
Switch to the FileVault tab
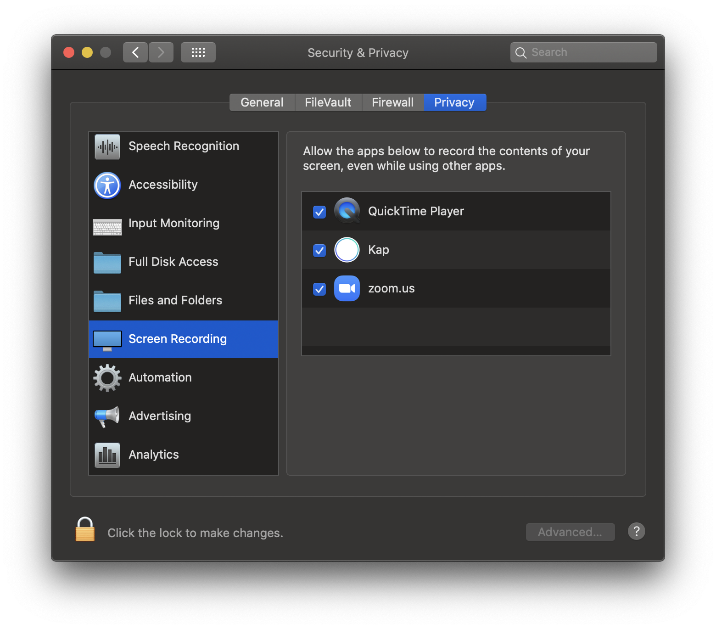coord(328,102)
